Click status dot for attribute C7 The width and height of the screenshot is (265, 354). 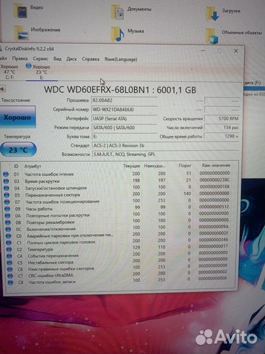click(10, 275)
